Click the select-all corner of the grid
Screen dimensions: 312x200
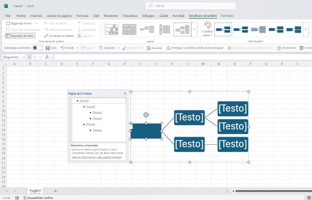point(3,64)
